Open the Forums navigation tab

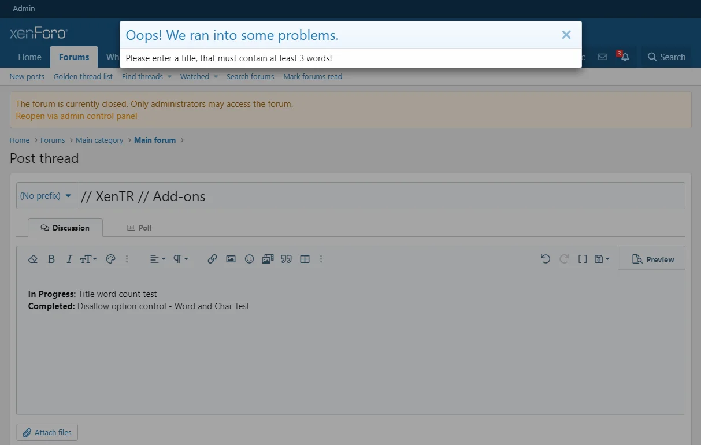pyautogui.click(x=74, y=57)
